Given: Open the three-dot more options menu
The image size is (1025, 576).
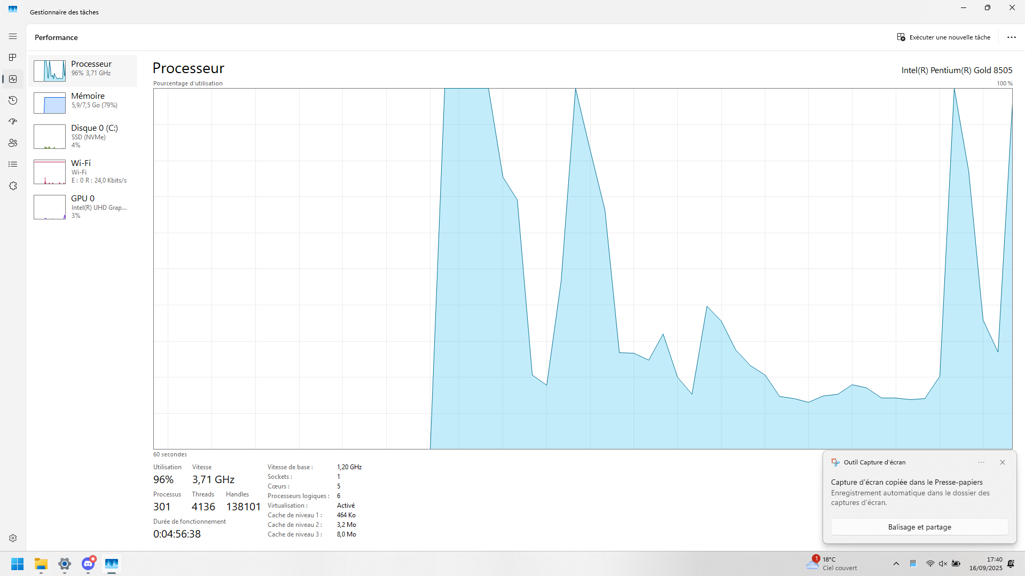Looking at the screenshot, I should point(1011,37).
